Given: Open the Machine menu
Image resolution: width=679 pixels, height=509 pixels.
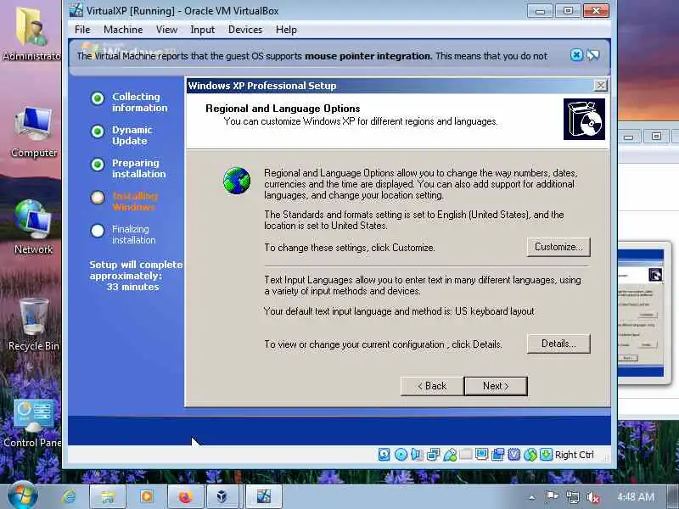Looking at the screenshot, I should click(123, 30).
